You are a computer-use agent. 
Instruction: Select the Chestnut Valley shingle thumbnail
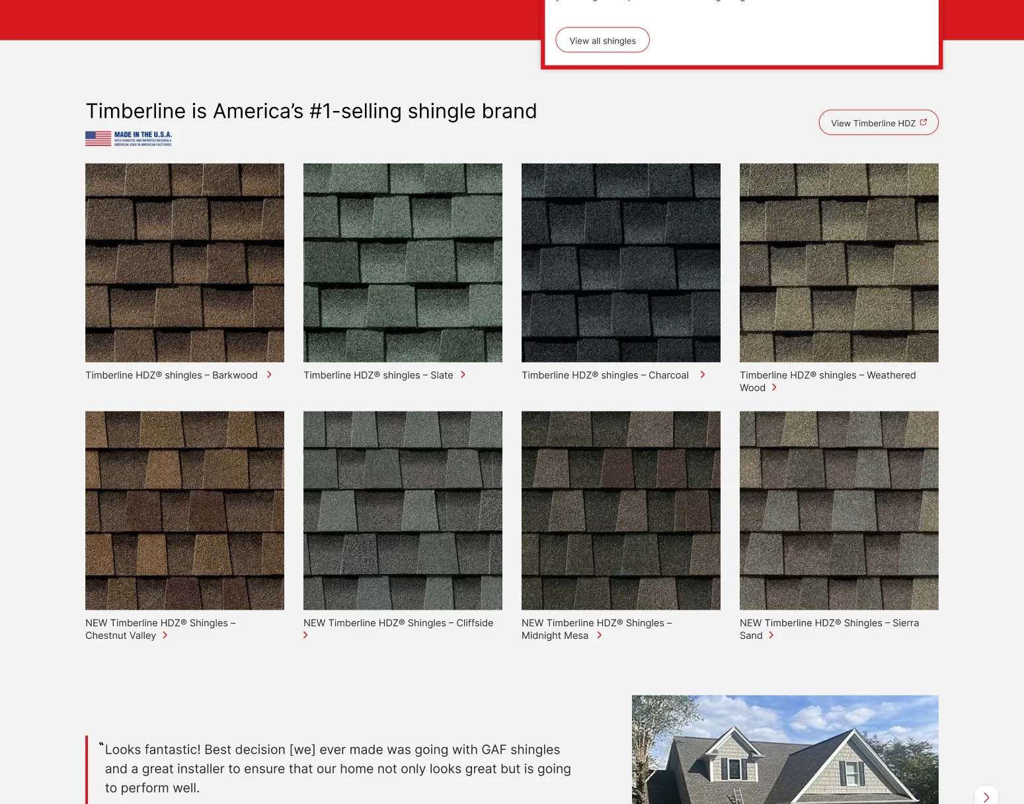184,511
